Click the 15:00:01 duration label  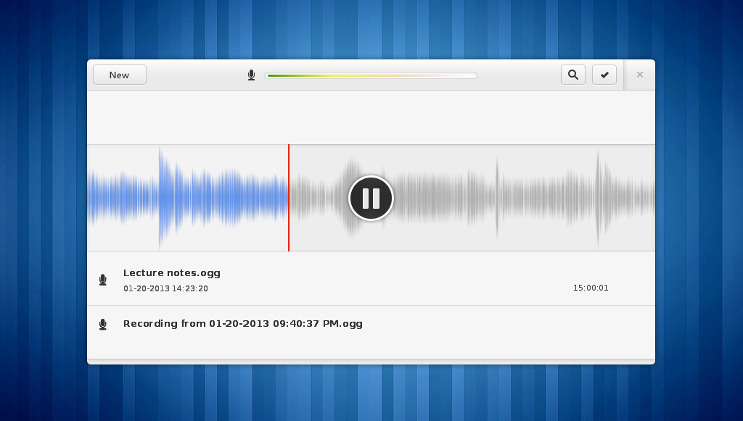point(591,288)
